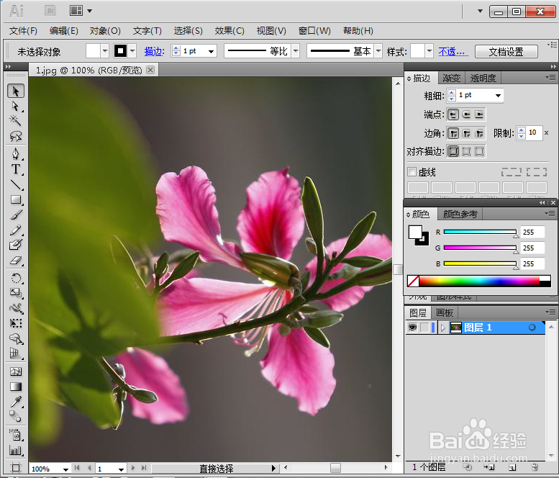Select round join corner option
Image resolution: width=559 pixels, height=478 pixels.
[x=466, y=133]
